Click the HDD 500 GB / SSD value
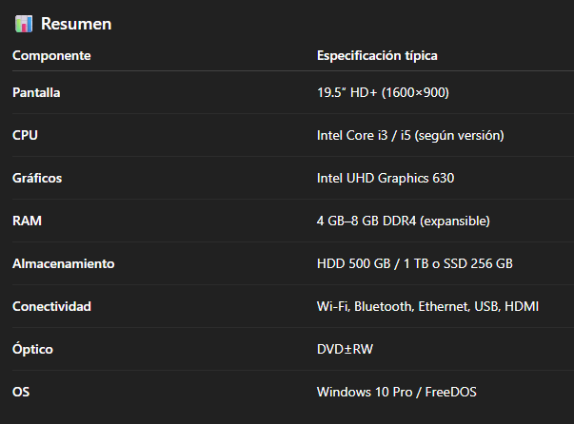Viewport: 574px width, 424px height. point(414,263)
